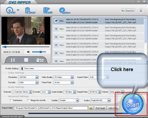Mute audio via speaker icon

point(28,52)
